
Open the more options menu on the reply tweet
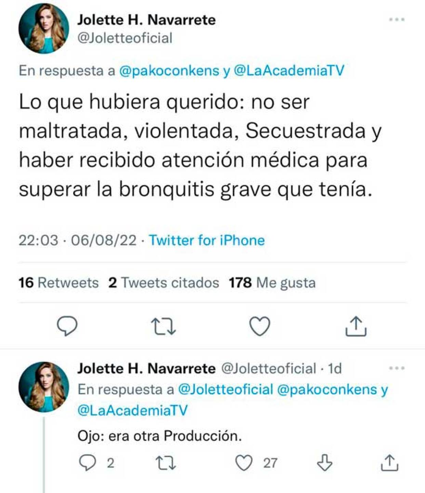click(397, 368)
